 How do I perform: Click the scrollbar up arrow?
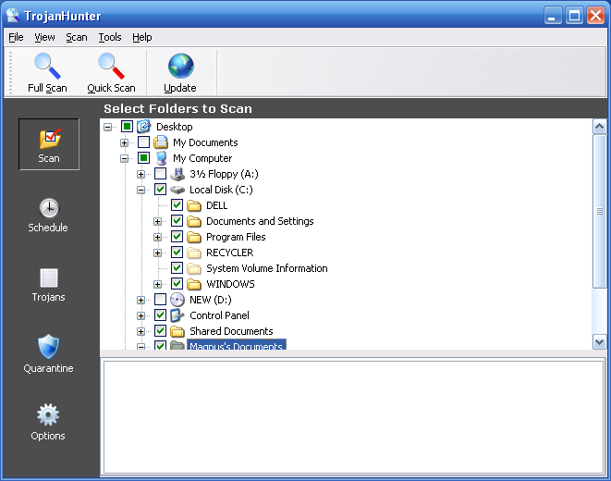click(x=599, y=127)
